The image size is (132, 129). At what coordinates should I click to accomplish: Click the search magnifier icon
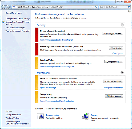[129, 7]
